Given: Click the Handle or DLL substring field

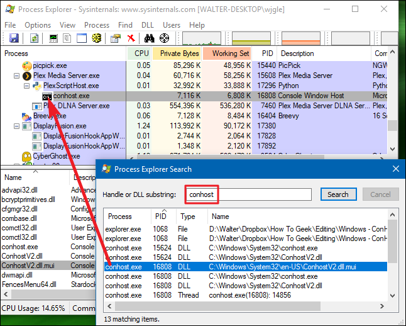Looking at the screenshot, I should [248, 194].
